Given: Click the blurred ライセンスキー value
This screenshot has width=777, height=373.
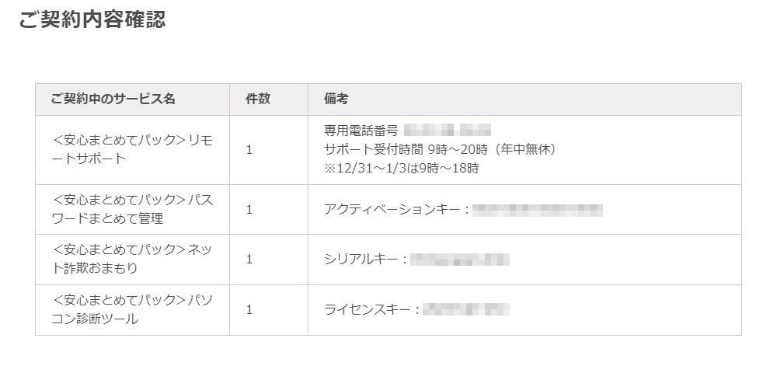Looking at the screenshot, I should coord(465,310).
